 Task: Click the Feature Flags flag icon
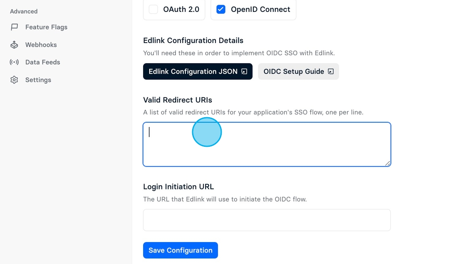14,27
